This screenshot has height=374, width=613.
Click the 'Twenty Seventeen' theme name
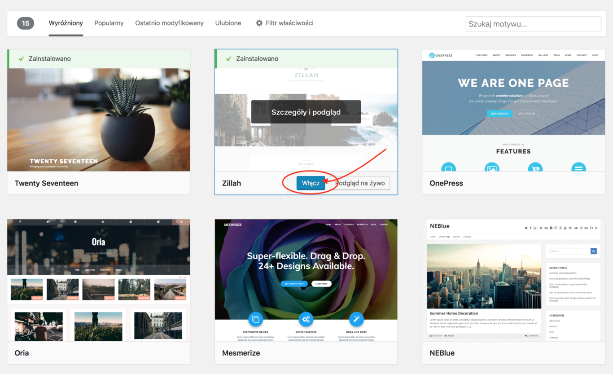(x=47, y=183)
